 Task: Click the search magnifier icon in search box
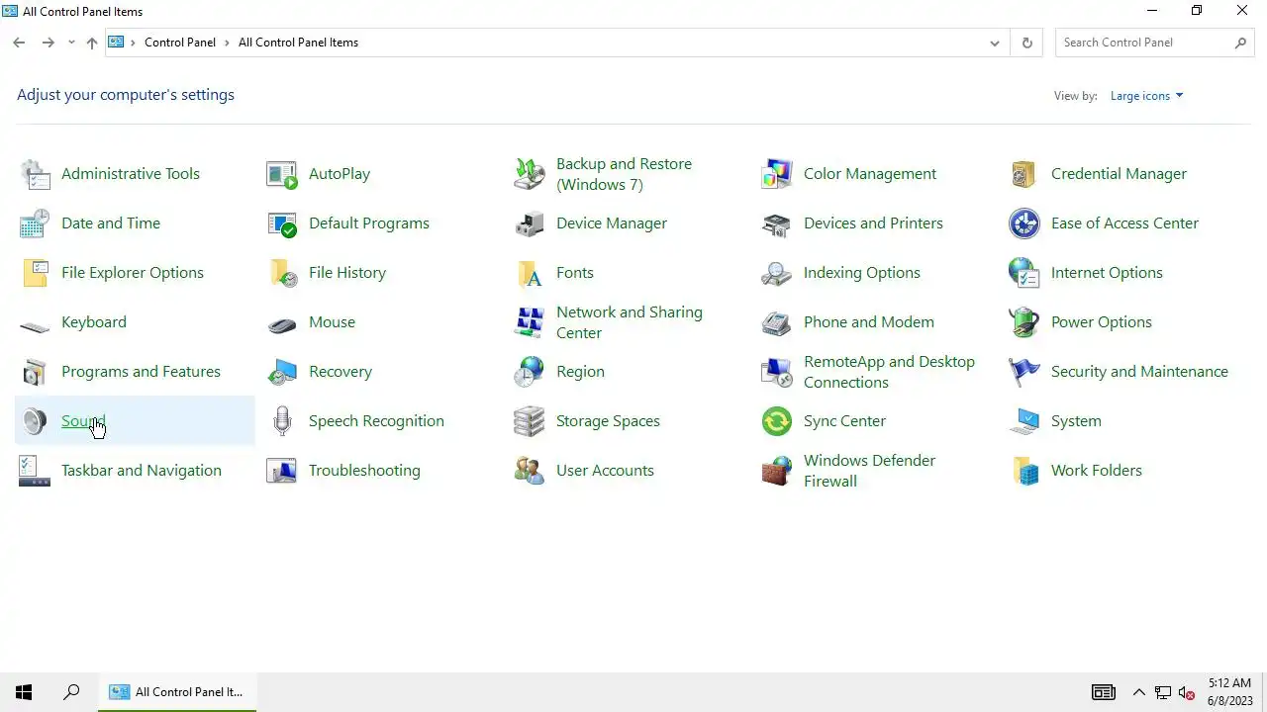coord(1241,43)
